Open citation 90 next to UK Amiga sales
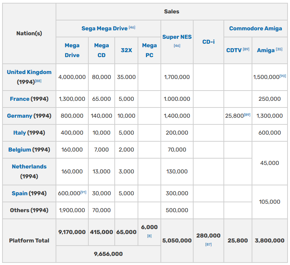Viewport: 290px width, 265px height. pyautogui.click(x=283, y=76)
